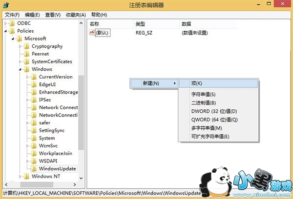293x199 pixels.
Task: Choose 字符串值(S) from the submenu
Action: [218, 94]
